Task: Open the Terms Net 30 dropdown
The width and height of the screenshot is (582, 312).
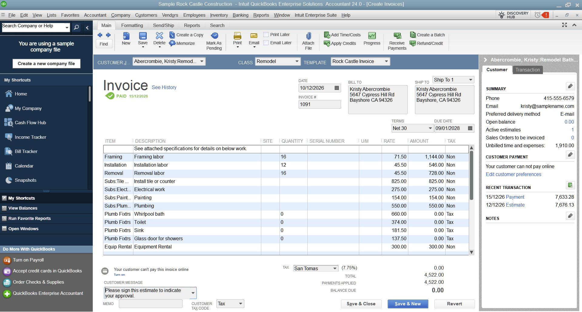Action: [x=430, y=128]
